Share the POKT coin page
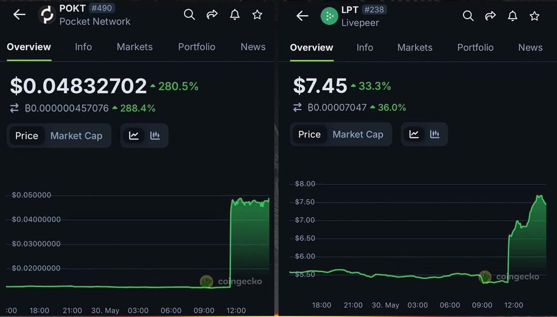The image size is (557, 317). pyautogui.click(x=212, y=15)
